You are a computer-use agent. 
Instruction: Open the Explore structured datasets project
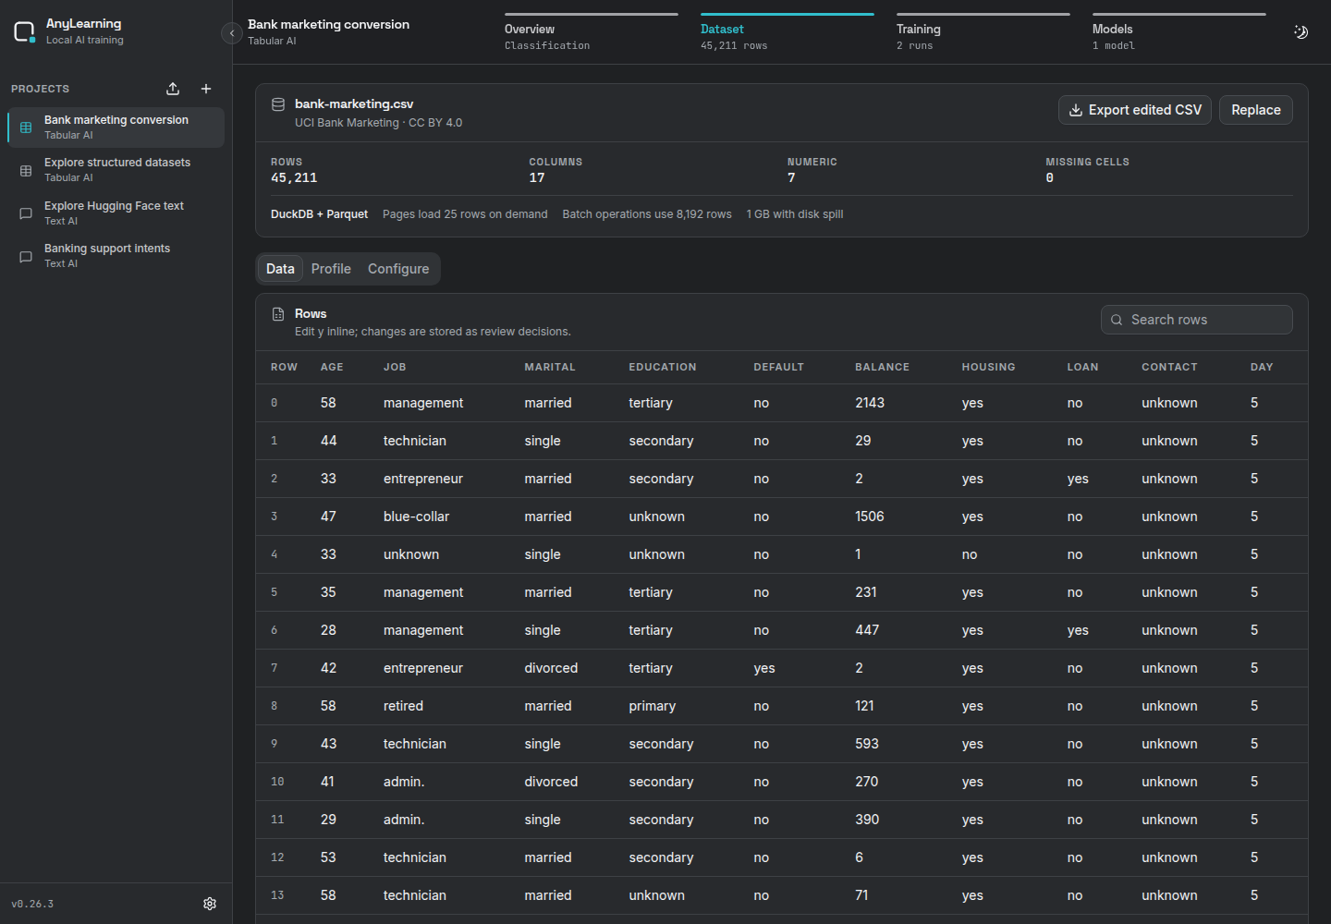116,170
